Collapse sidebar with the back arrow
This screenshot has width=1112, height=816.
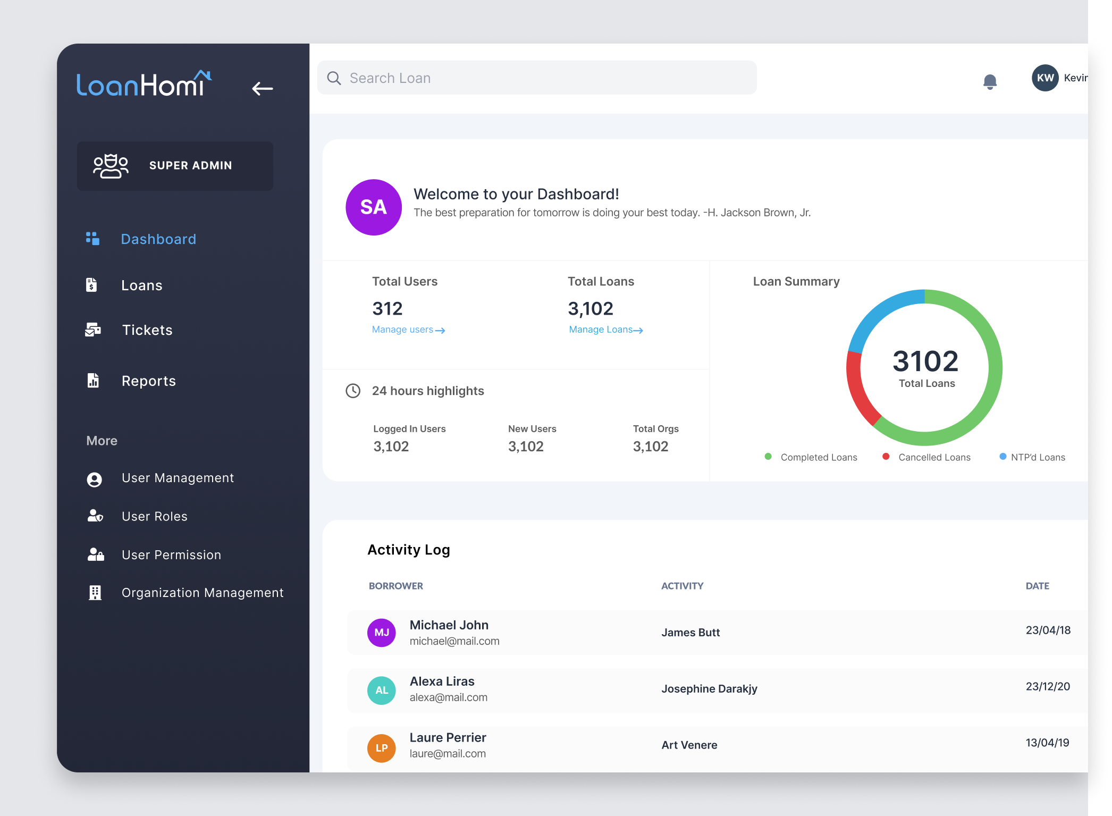[x=263, y=88]
